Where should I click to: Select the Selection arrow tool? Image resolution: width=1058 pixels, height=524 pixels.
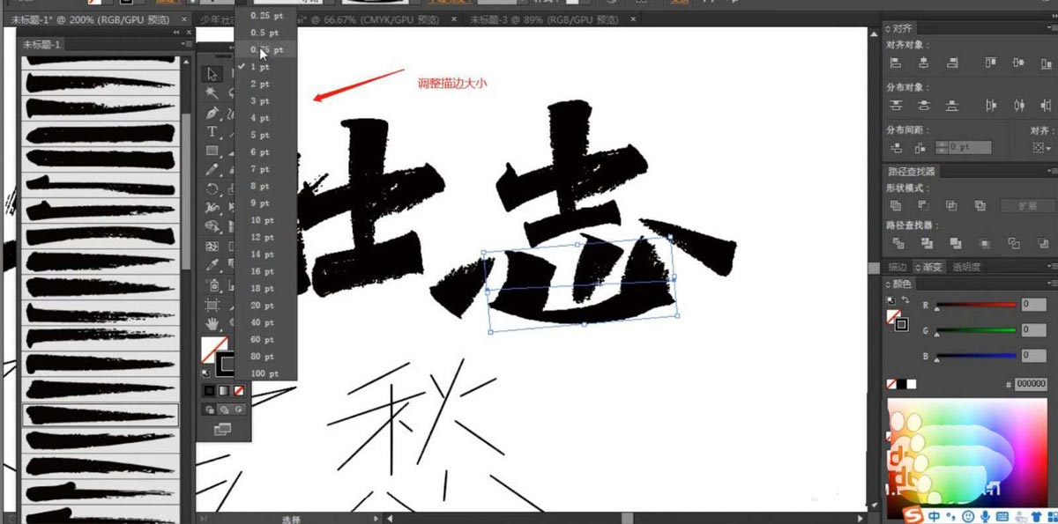[x=212, y=73]
